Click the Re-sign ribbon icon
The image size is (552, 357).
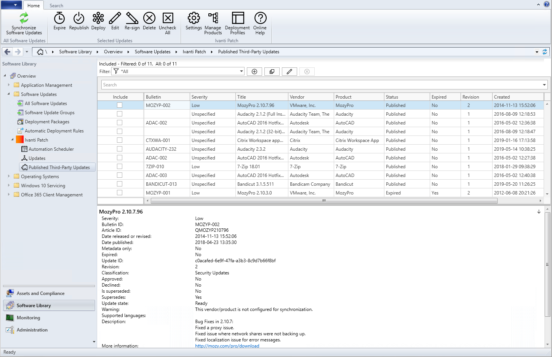[132, 18]
